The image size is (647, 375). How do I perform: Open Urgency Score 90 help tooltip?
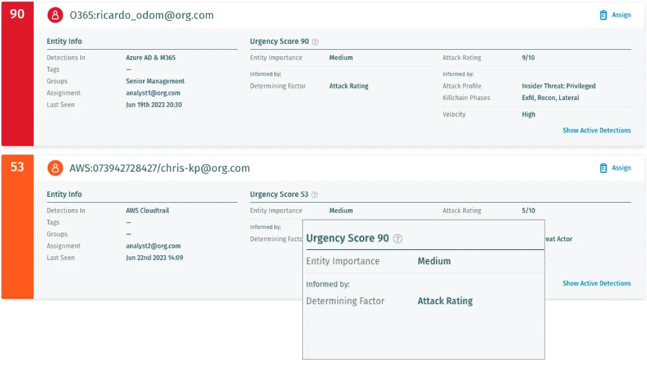[x=315, y=41]
